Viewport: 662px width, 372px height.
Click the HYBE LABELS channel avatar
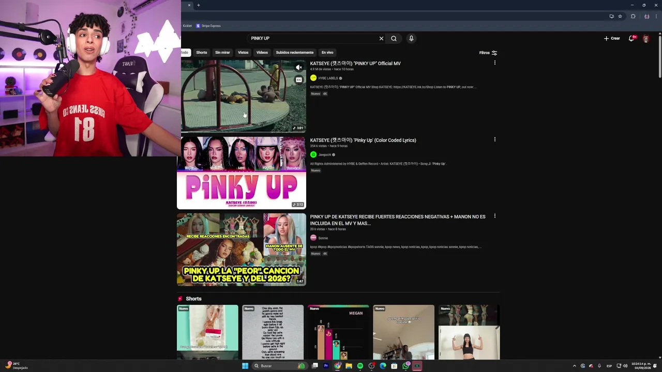pyautogui.click(x=313, y=78)
